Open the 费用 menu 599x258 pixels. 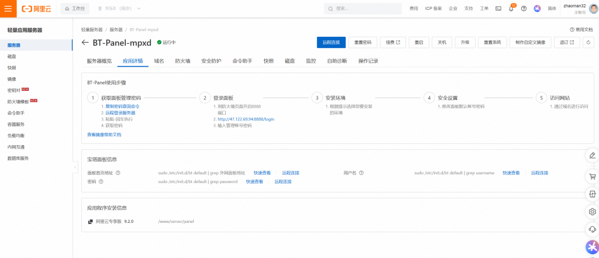pyautogui.click(x=414, y=8)
